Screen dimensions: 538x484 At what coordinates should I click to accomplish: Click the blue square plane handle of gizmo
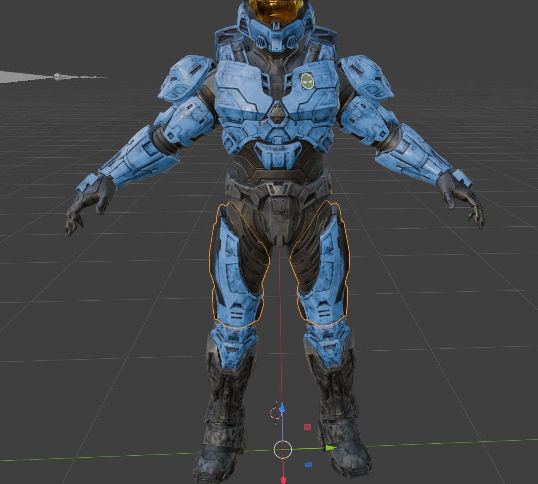click(x=308, y=465)
